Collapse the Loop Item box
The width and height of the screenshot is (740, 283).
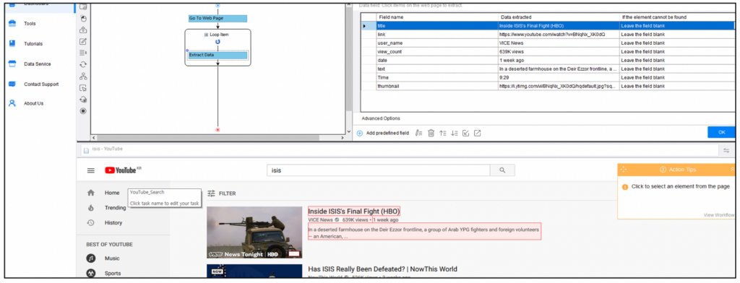(x=206, y=35)
